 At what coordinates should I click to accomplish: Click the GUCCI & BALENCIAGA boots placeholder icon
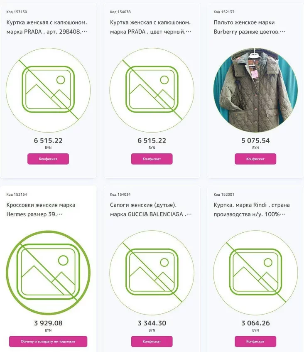click(x=152, y=273)
